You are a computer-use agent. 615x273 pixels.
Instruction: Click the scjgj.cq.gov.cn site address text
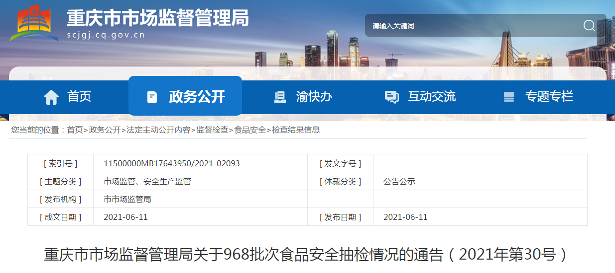pos(106,35)
